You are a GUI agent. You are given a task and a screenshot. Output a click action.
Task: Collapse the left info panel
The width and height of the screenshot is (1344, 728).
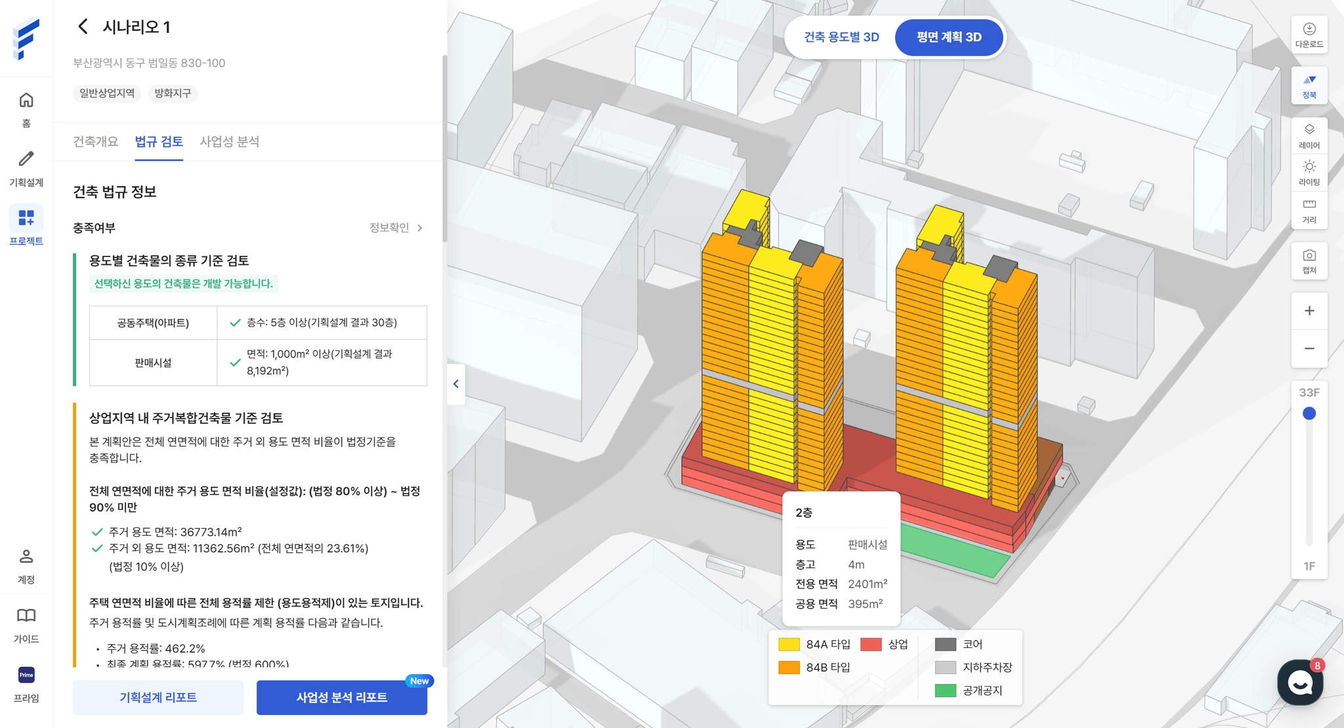455,384
